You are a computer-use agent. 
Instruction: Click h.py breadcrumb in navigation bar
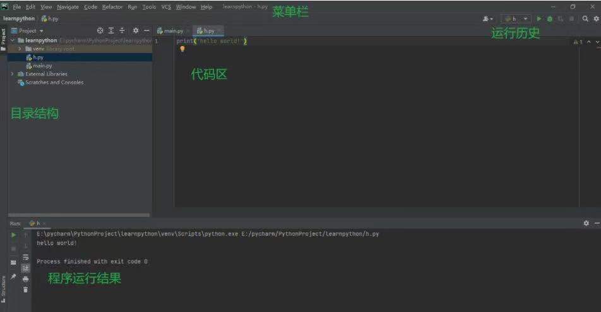(50, 18)
